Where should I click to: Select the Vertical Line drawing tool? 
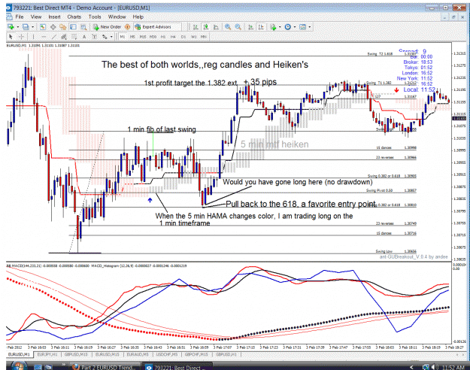33,37
